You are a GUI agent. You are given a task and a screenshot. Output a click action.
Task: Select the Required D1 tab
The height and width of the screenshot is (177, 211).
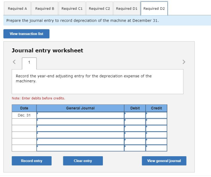coord(127,9)
